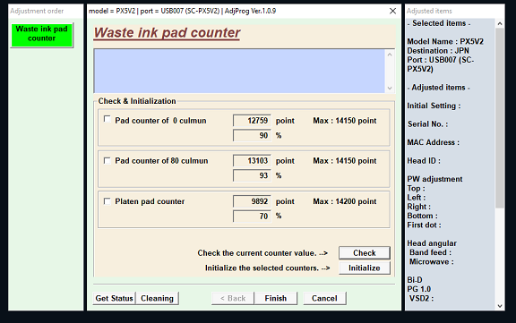The height and width of the screenshot is (323, 516).
Task: Click the Model Name : PX5V2 line
Action: click(x=445, y=42)
